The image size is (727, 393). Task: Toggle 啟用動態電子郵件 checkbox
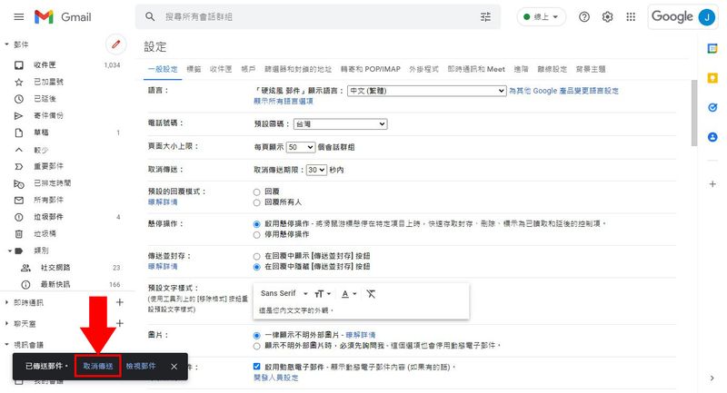(256, 367)
